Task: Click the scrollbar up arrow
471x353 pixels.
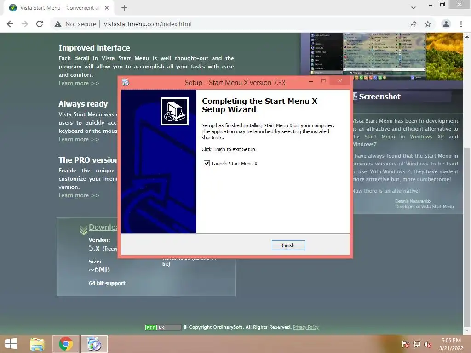Action: (x=467, y=37)
